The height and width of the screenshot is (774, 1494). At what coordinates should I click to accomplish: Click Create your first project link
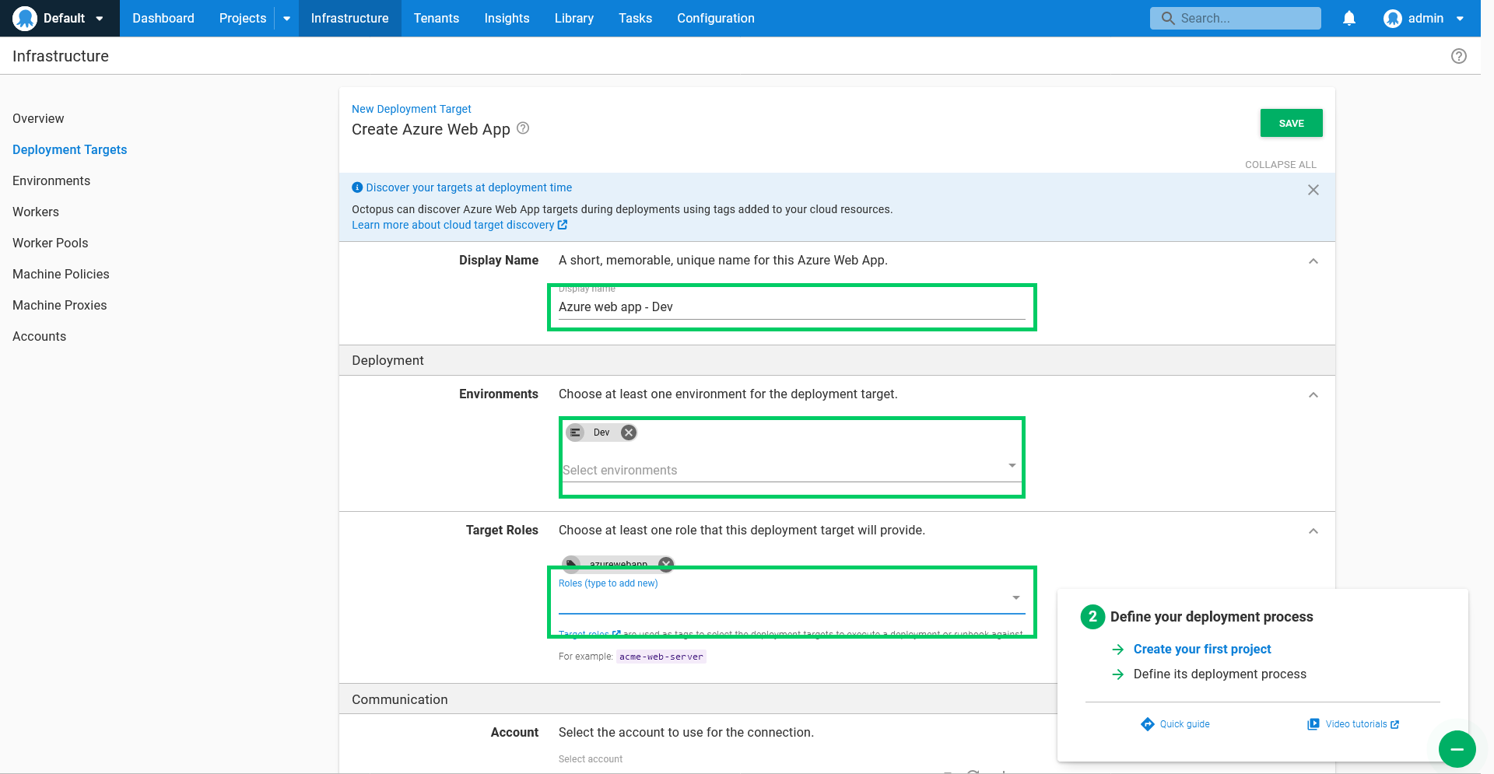(1201, 649)
